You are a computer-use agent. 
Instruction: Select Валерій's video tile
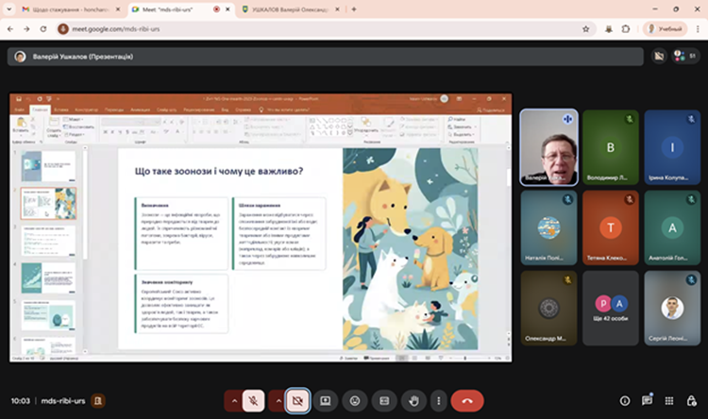548,146
